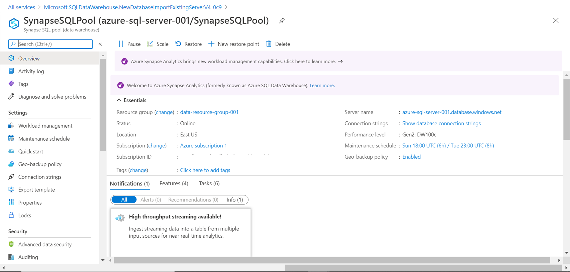Screen dimensions: 570x272
Task: Filter notifications by Alerts (0)
Action: click(x=150, y=200)
